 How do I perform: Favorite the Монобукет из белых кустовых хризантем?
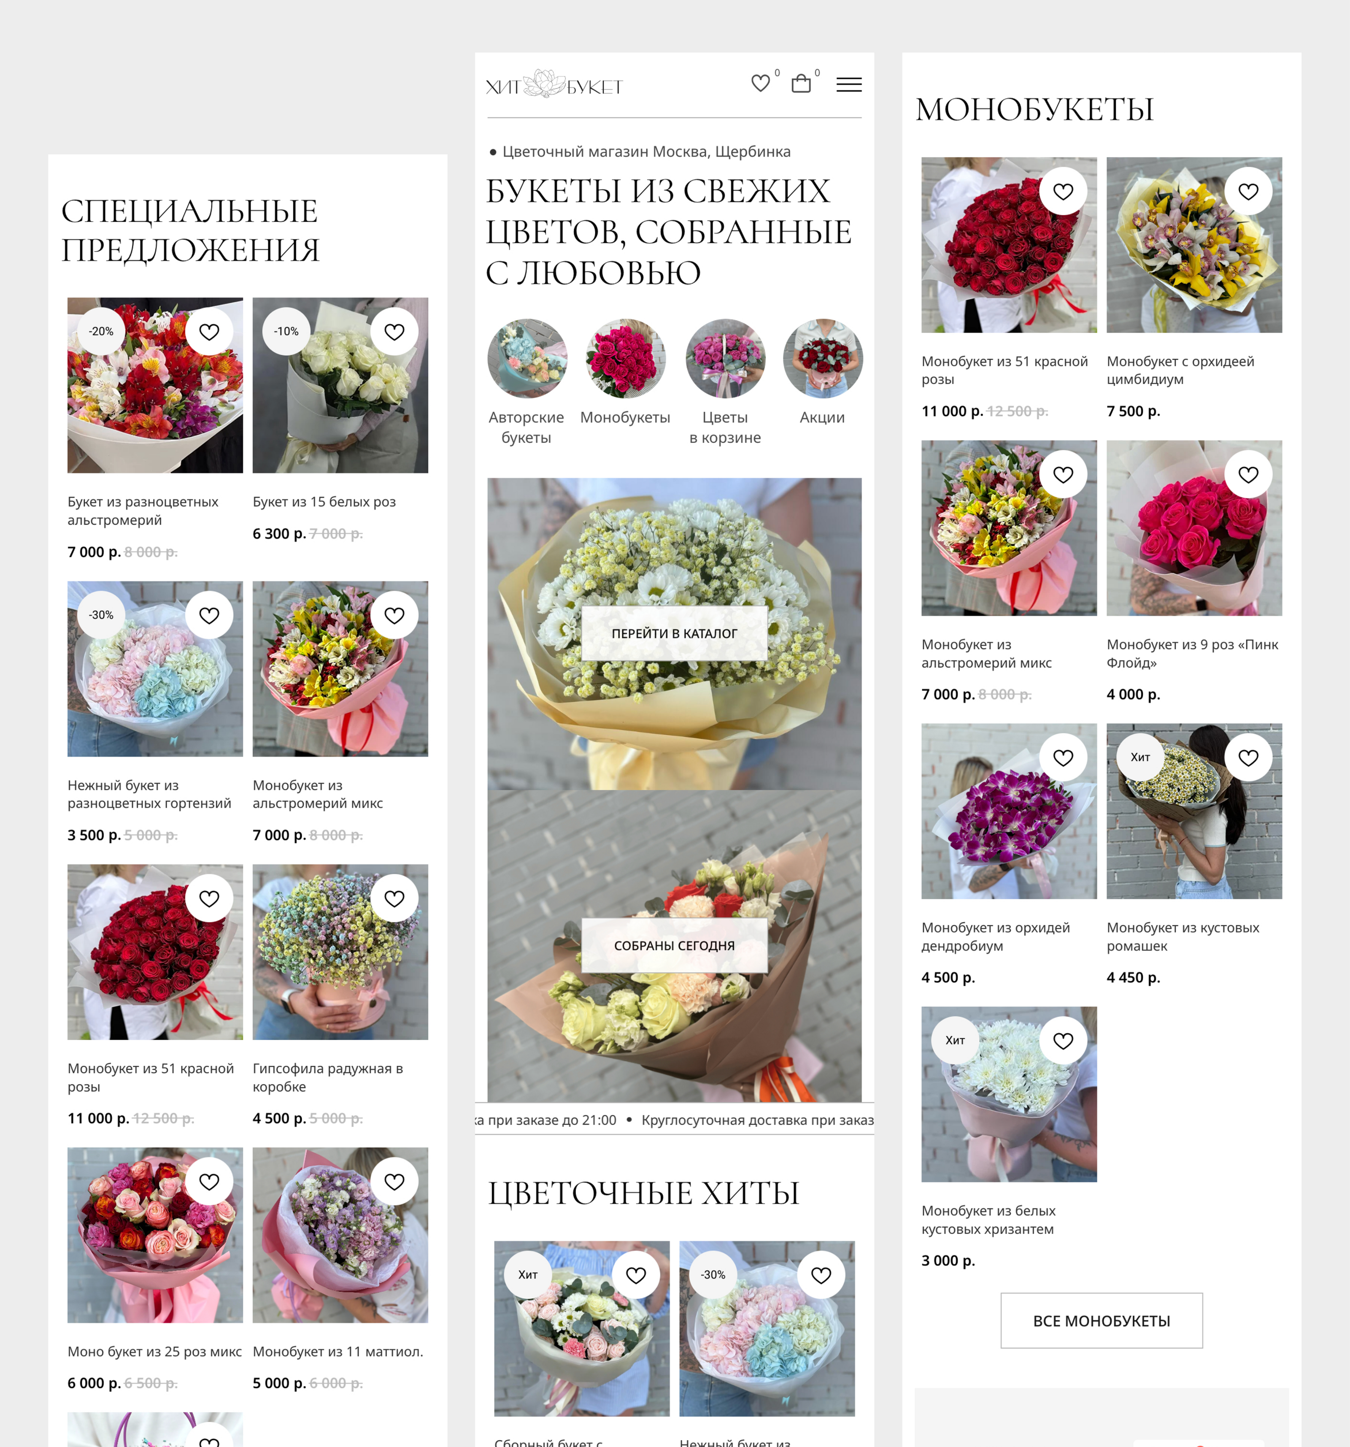(x=1063, y=1041)
